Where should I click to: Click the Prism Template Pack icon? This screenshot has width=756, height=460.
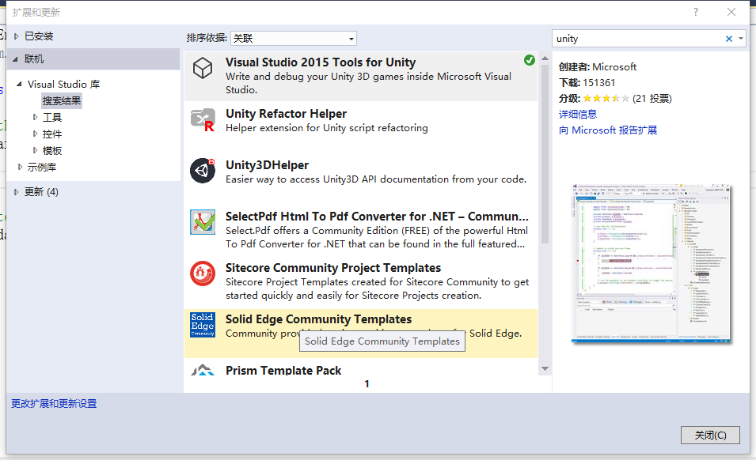pyautogui.click(x=203, y=370)
